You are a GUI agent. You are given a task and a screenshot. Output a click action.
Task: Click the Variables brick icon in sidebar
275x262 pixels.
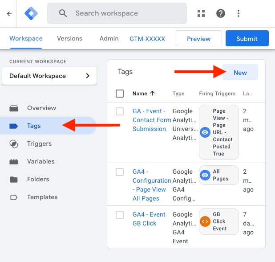coord(14,162)
